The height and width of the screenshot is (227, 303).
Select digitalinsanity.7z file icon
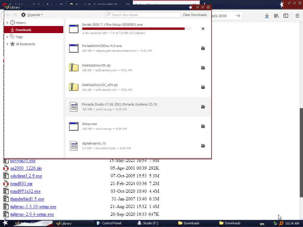(x=74, y=146)
